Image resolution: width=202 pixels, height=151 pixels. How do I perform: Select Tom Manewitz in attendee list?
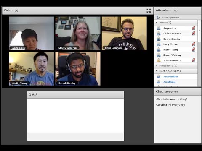click(176, 60)
